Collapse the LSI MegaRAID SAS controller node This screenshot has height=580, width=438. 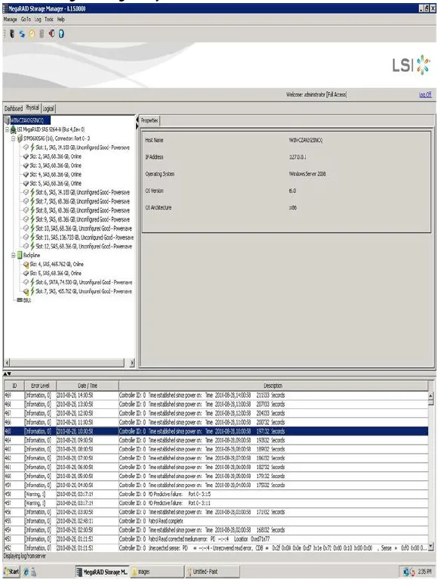(x=7, y=129)
